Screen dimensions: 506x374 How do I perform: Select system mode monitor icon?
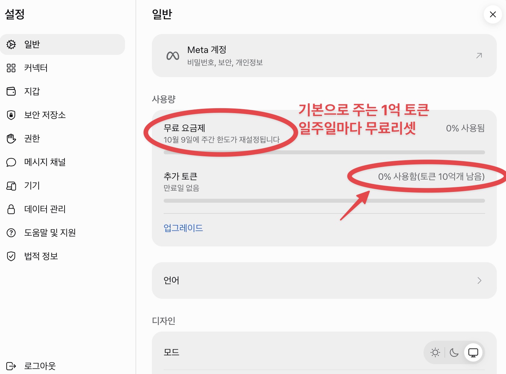pyautogui.click(x=473, y=352)
